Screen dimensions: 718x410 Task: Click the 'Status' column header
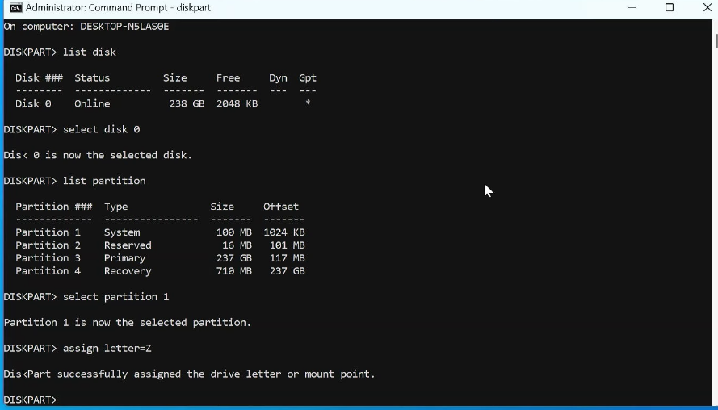pyautogui.click(x=92, y=77)
